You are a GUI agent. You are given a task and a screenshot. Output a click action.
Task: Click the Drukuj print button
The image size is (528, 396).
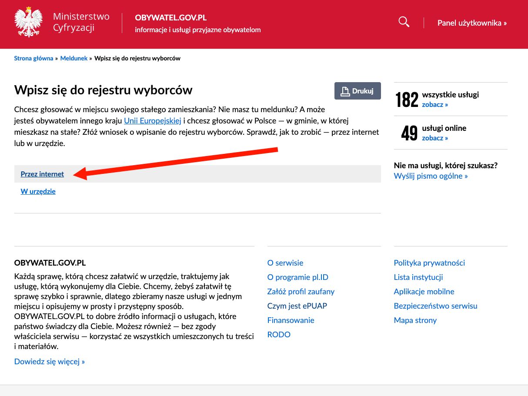[358, 91]
